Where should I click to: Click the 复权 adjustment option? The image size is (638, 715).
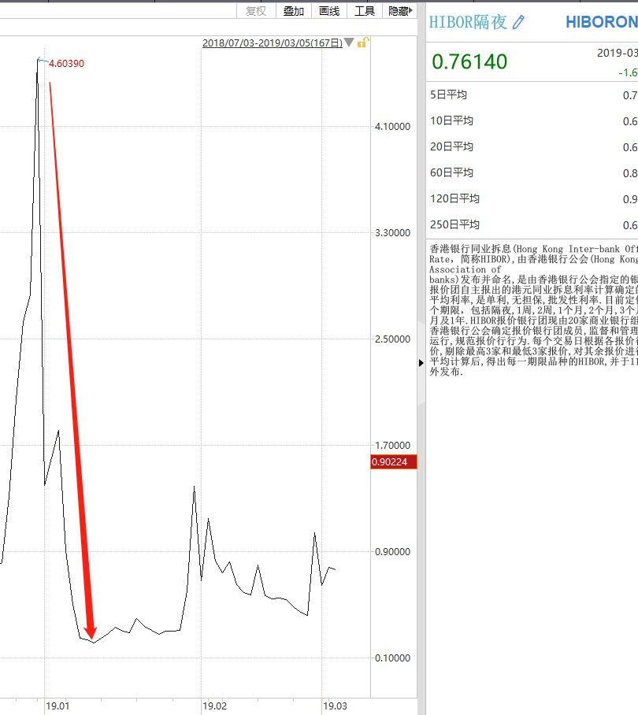click(256, 11)
